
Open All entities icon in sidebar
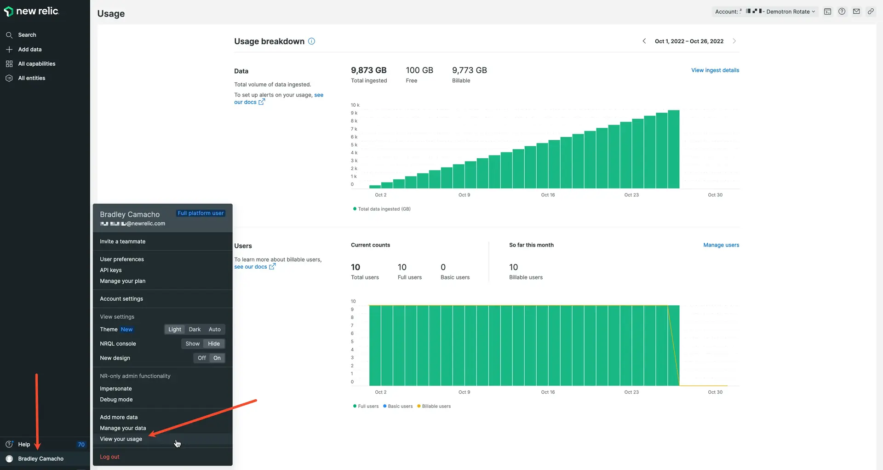tap(9, 78)
